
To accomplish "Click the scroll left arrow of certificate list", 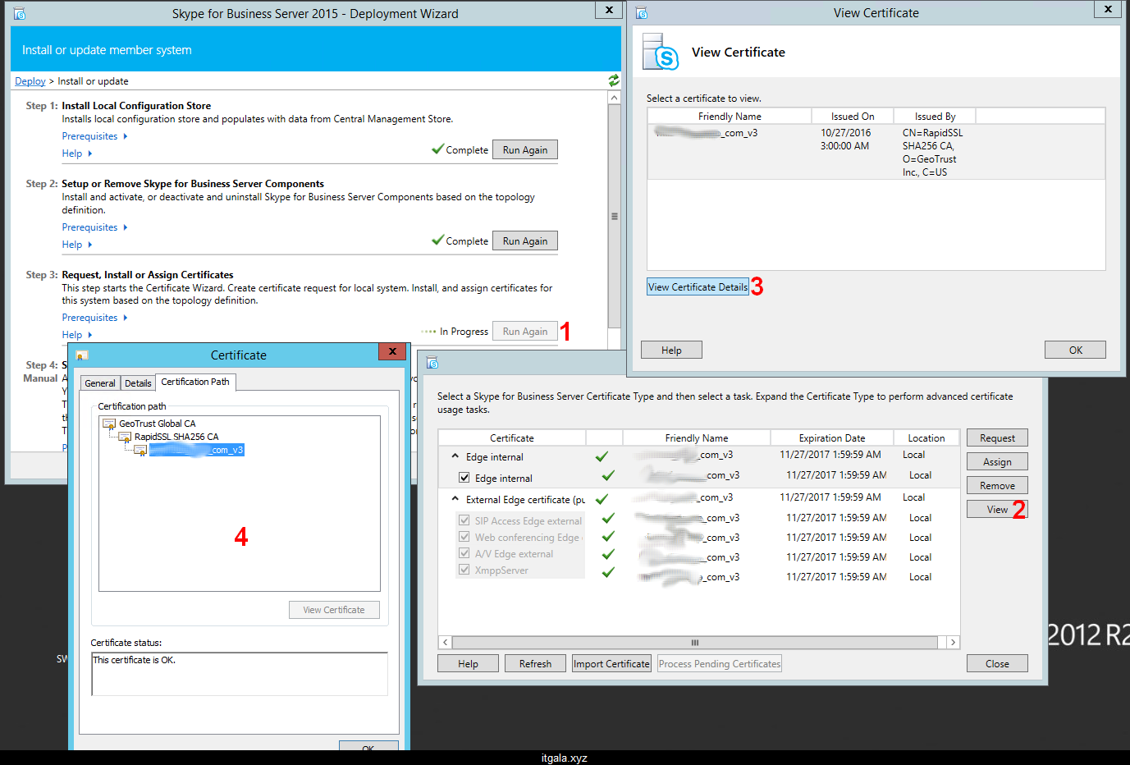I will [446, 643].
